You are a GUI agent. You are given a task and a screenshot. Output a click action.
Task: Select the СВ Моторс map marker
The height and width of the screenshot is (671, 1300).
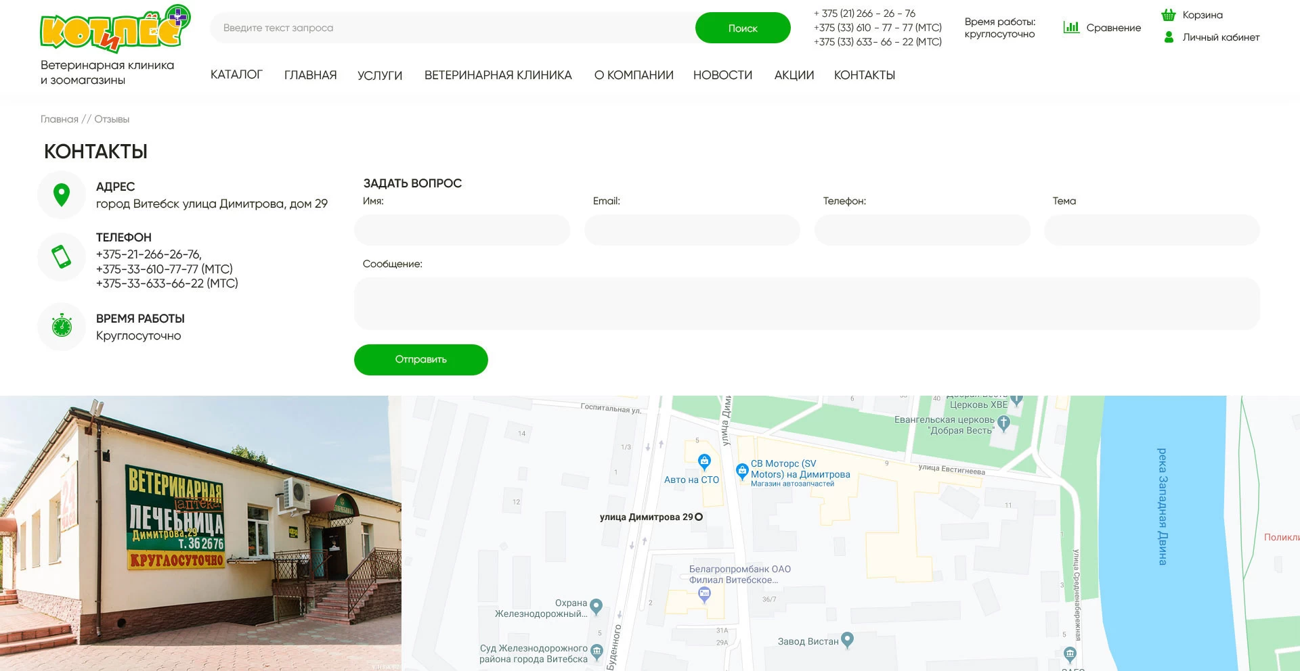(x=742, y=471)
